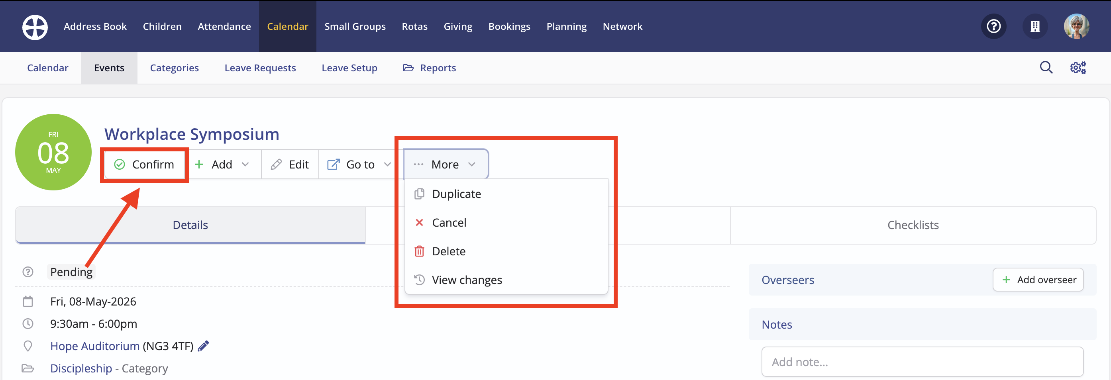
Task: Click the folder icon beside Discipleship
Action: coord(28,368)
